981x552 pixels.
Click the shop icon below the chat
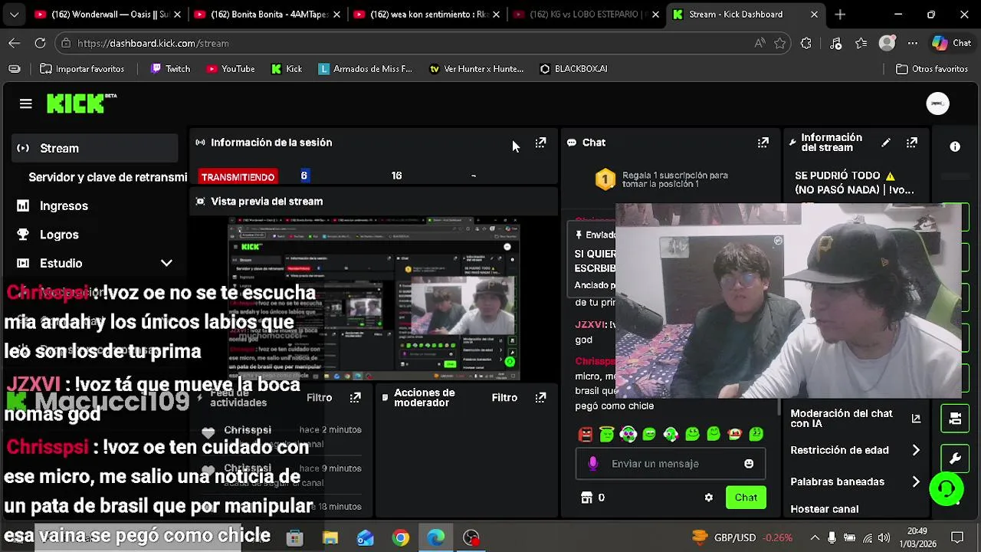[586, 498]
